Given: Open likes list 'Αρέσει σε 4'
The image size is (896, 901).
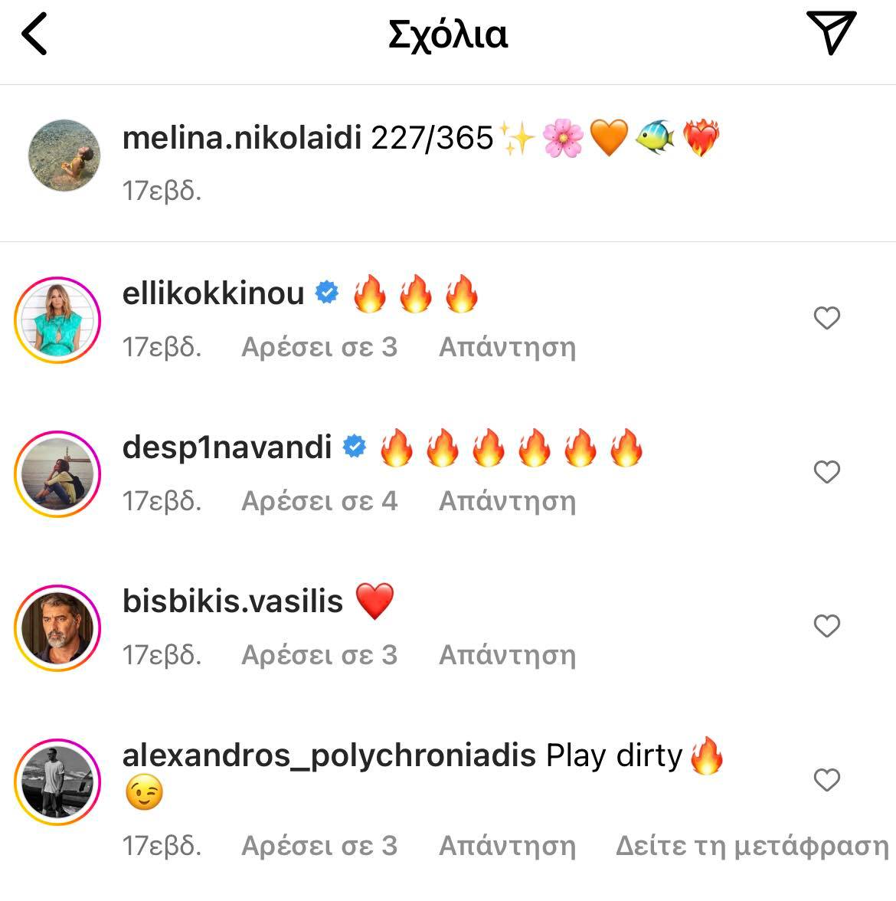Looking at the screenshot, I should click(319, 501).
